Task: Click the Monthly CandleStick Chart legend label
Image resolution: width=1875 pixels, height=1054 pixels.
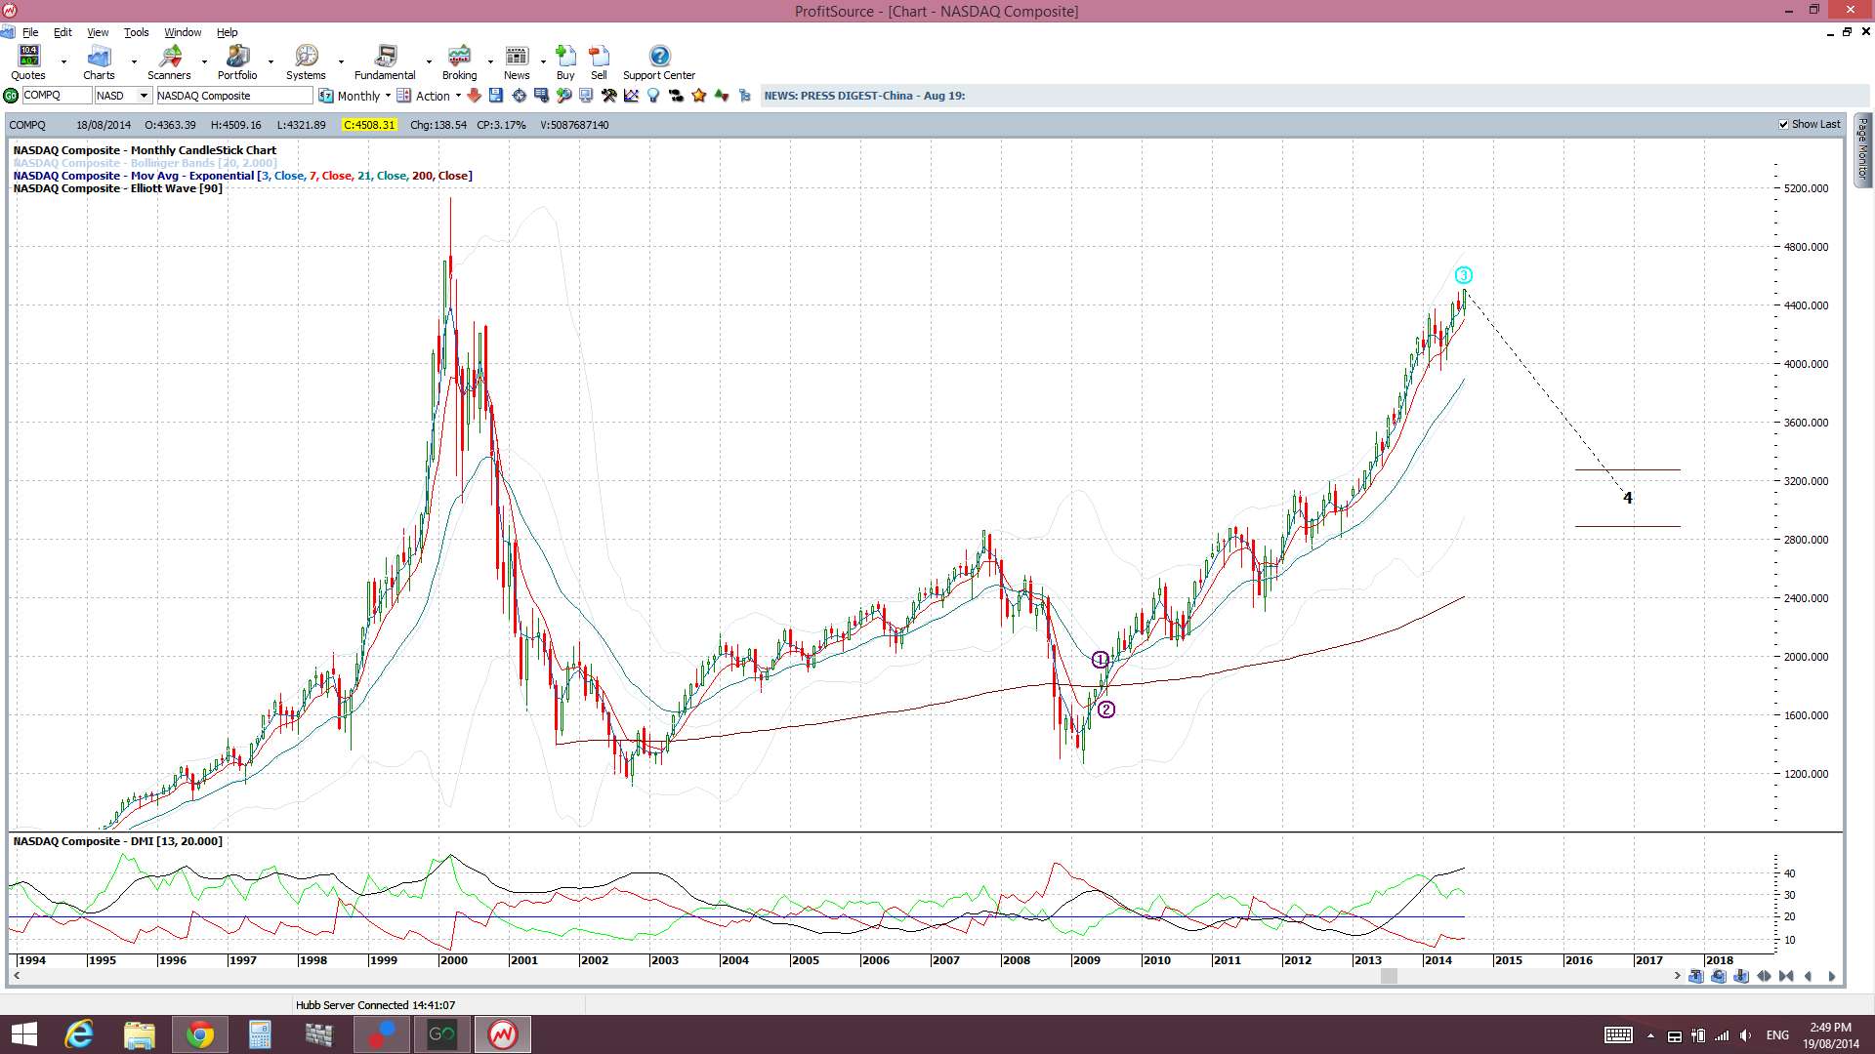Action: coord(145,150)
